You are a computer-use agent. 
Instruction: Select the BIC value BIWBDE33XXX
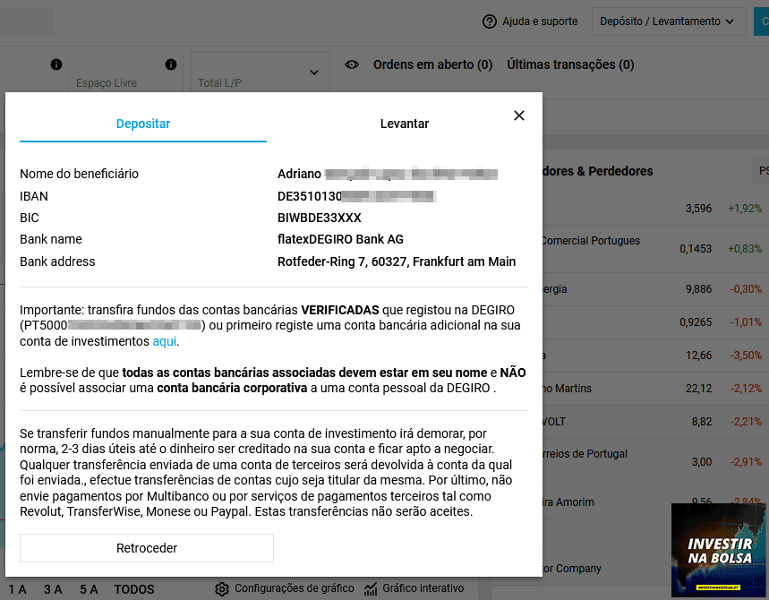320,218
